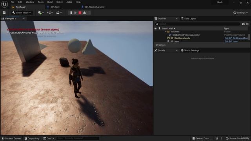Click the Folder type text for Volumes

click(227, 32)
